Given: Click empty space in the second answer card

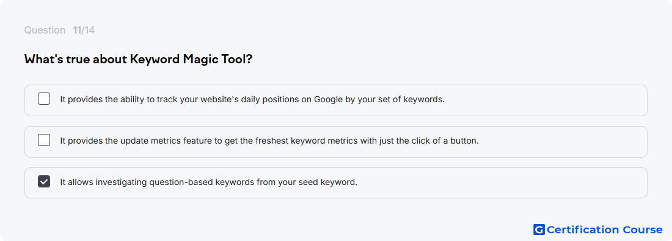Looking at the screenshot, I should pyautogui.click(x=561, y=141).
